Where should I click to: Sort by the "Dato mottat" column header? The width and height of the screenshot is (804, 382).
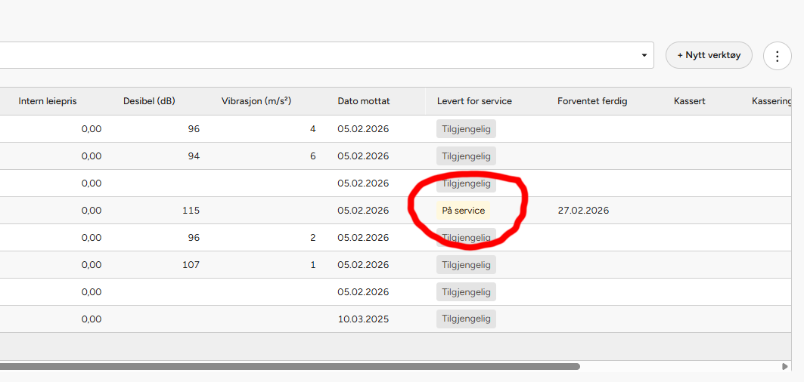click(364, 101)
